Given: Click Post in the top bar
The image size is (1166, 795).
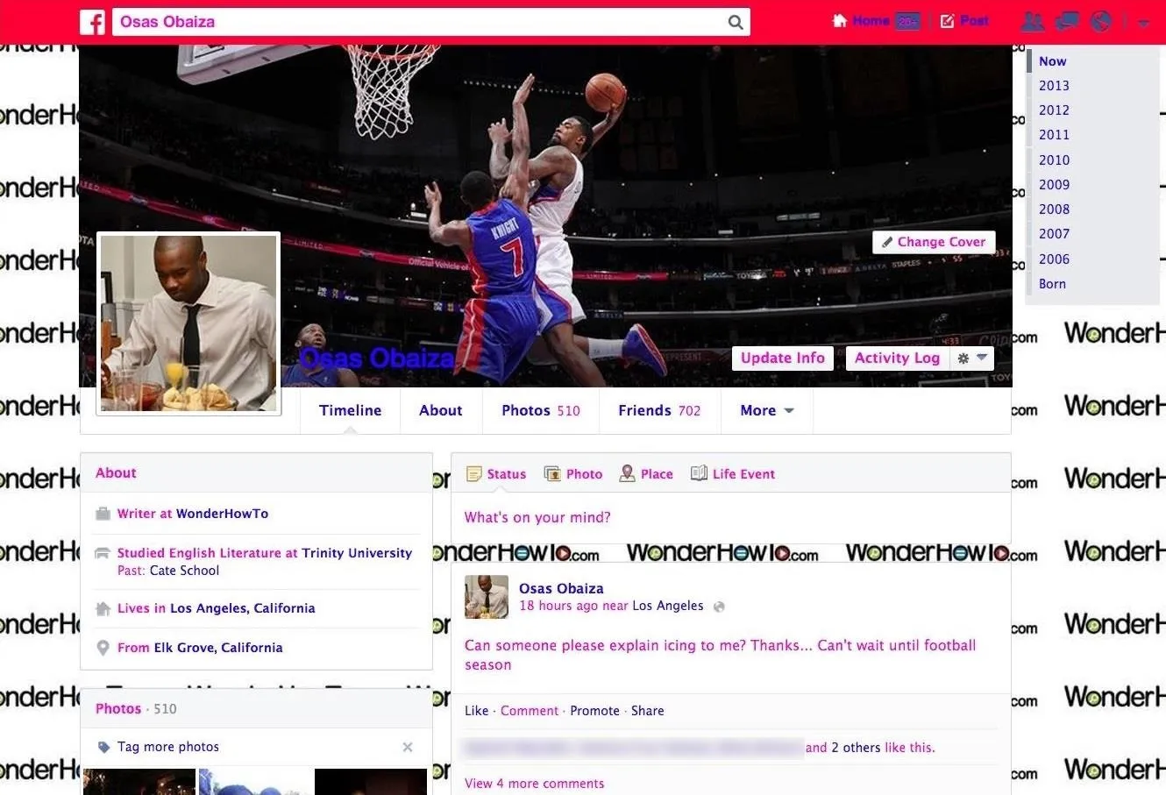Looking at the screenshot, I should [x=964, y=21].
